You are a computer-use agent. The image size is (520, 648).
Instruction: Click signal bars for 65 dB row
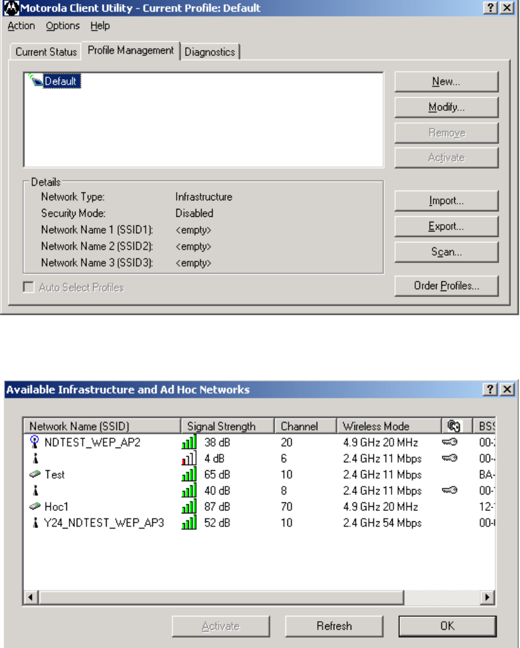coord(189,474)
